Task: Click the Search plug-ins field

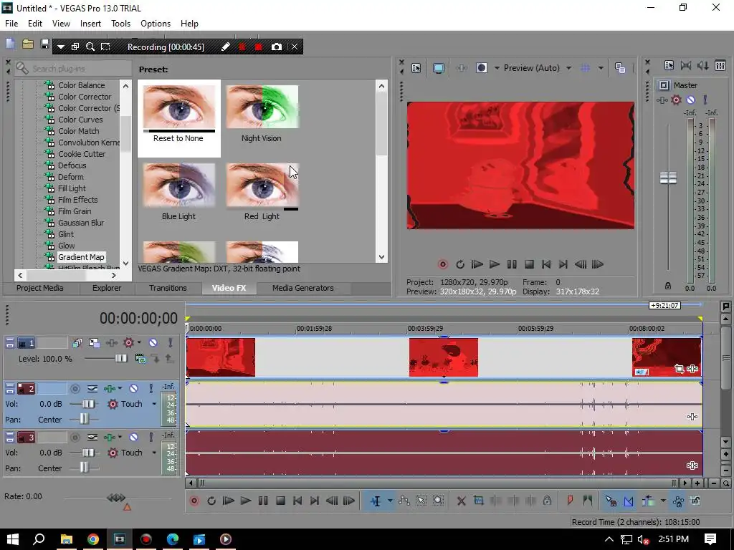Action: pyautogui.click(x=73, y=69)
